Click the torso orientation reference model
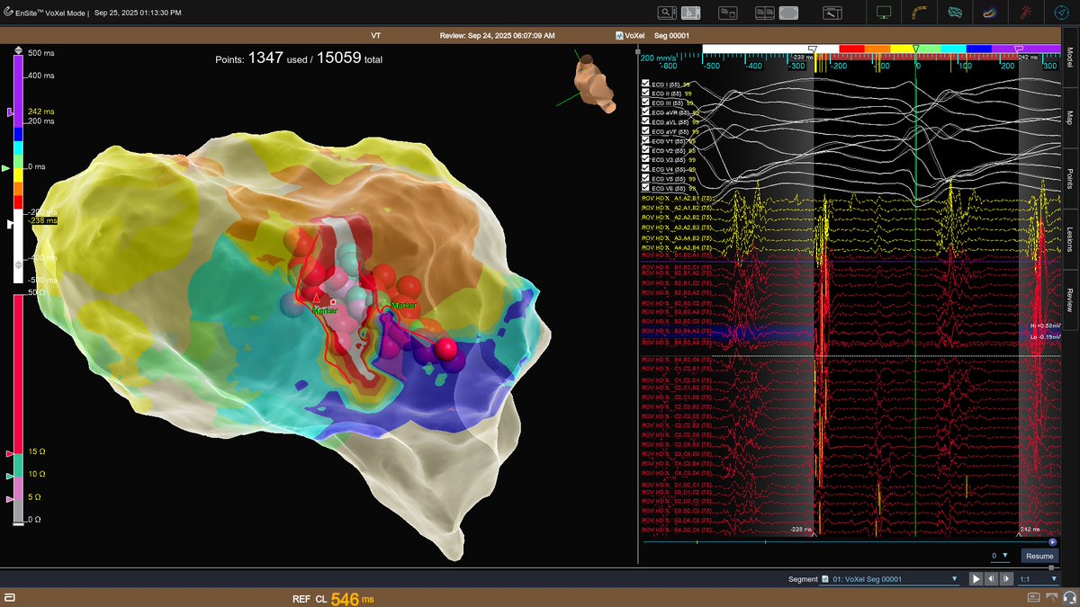 point(597,84)
